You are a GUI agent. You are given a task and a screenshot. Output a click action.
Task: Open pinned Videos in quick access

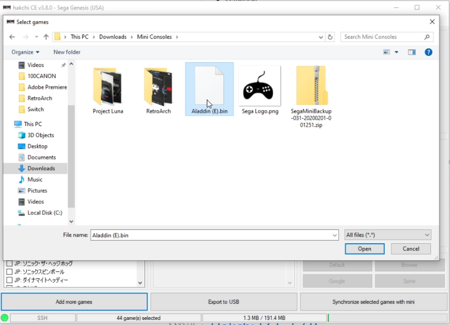click(x=35, y=65)
